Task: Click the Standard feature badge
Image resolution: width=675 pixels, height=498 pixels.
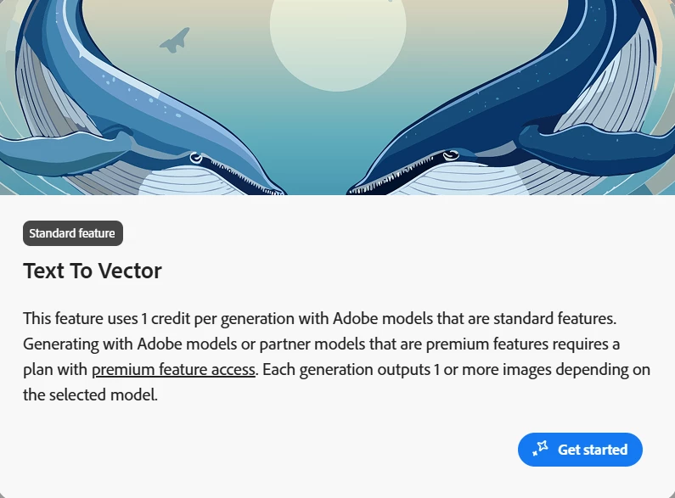Action: (73, 233)
